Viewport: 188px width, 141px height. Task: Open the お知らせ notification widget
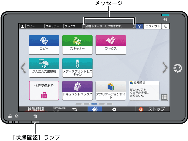tap(144, 90)
